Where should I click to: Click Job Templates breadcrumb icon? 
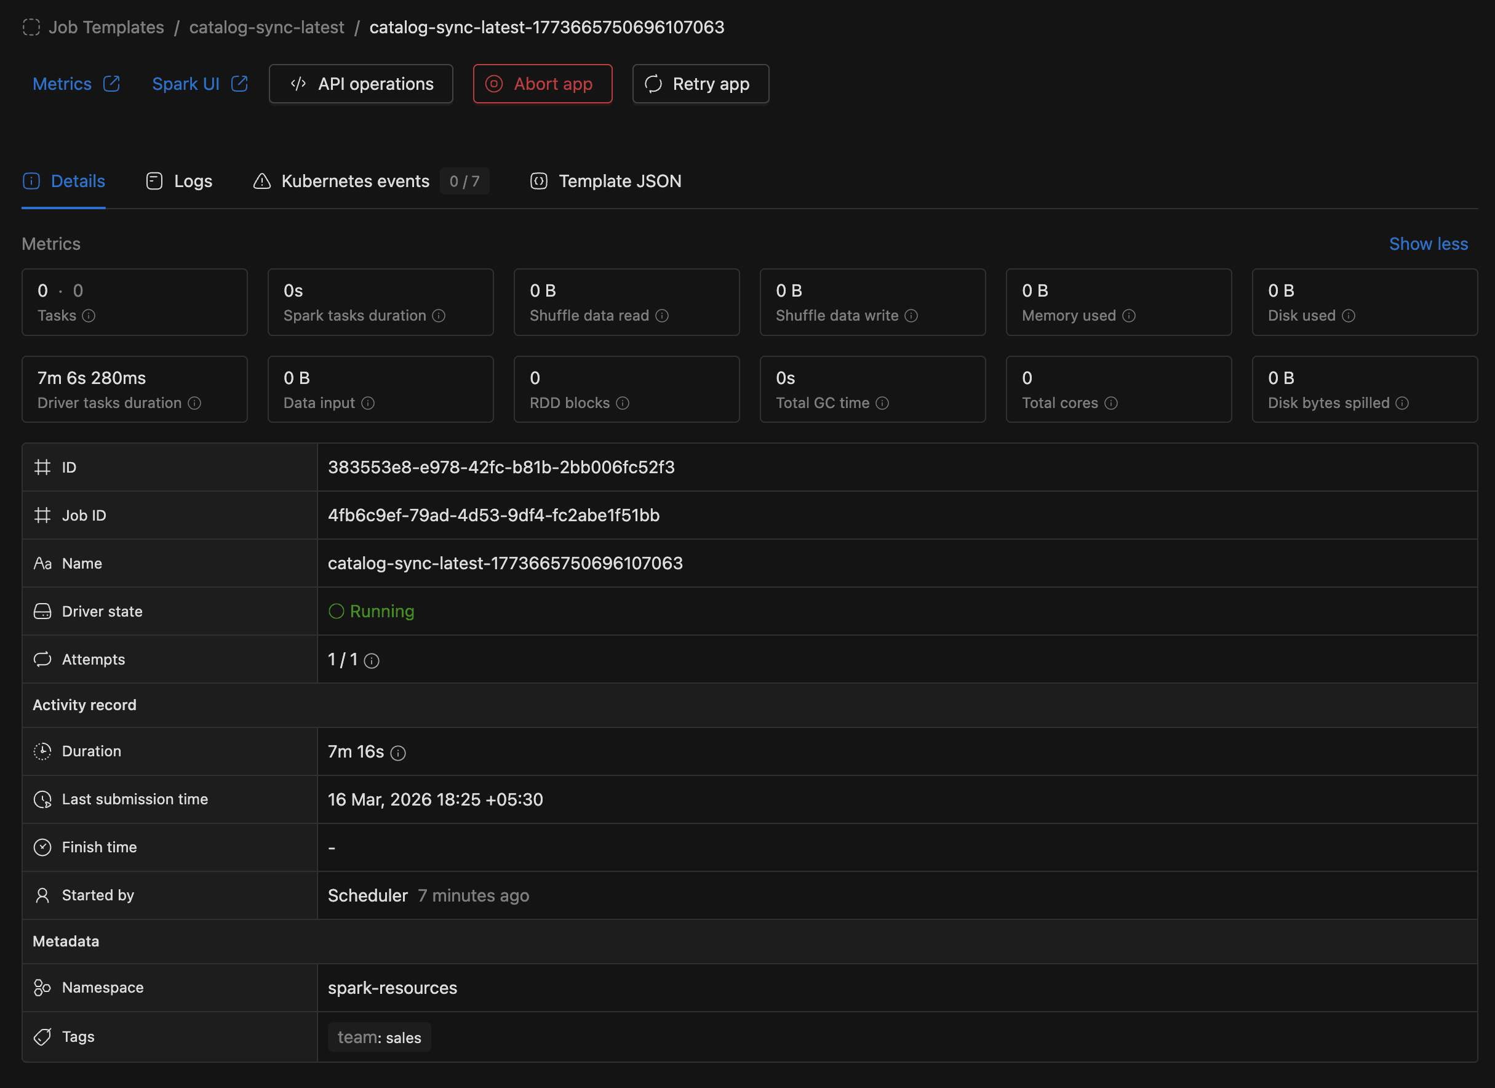tap(31, 27)
